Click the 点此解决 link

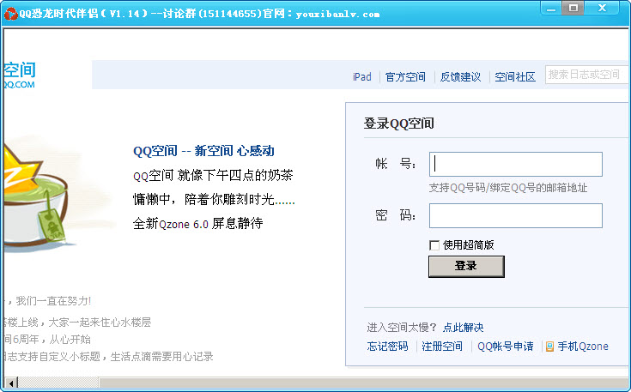click(x=464, y=328)
